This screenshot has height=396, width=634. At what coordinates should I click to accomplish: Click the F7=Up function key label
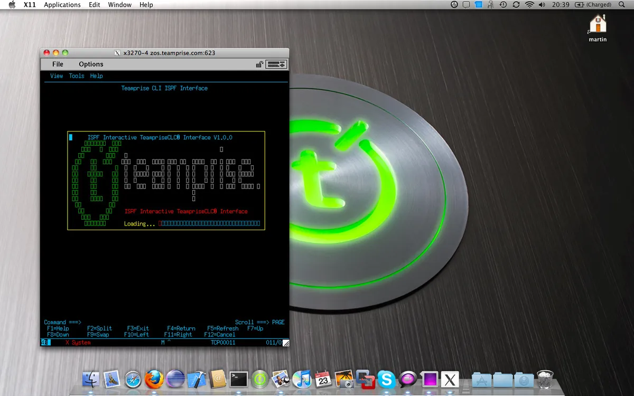tap(255, 328)
